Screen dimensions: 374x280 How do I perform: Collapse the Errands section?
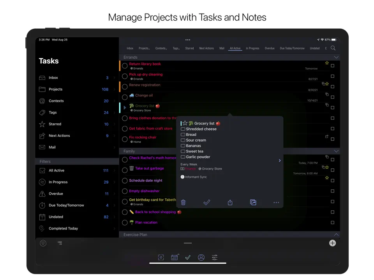(336, 57)
